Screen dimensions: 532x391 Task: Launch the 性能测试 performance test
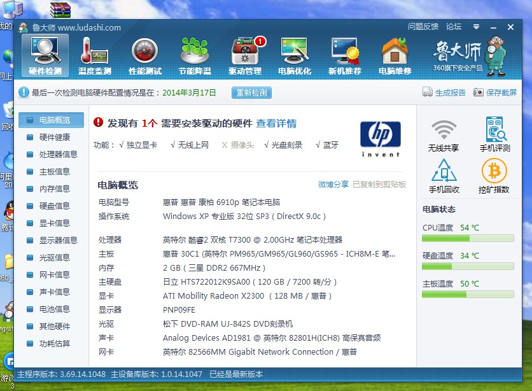point(145,55)
